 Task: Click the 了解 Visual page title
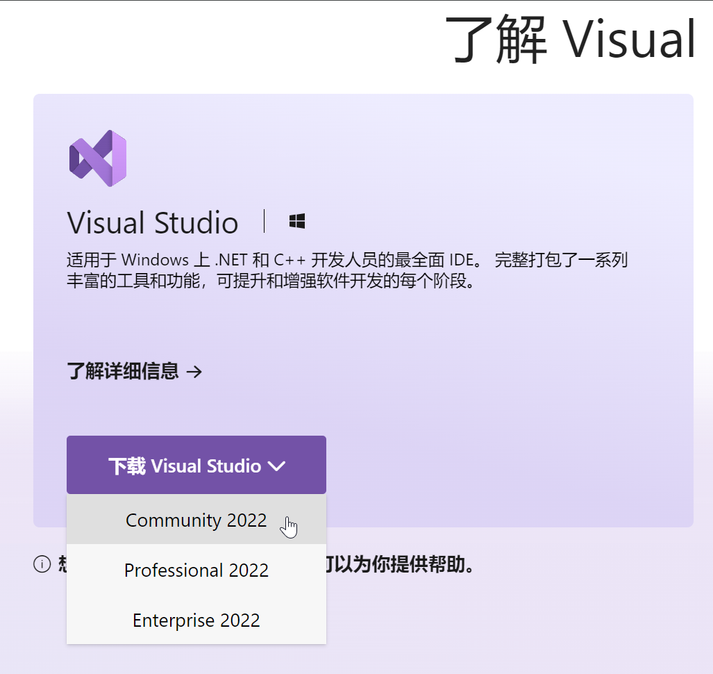point(571,39)
